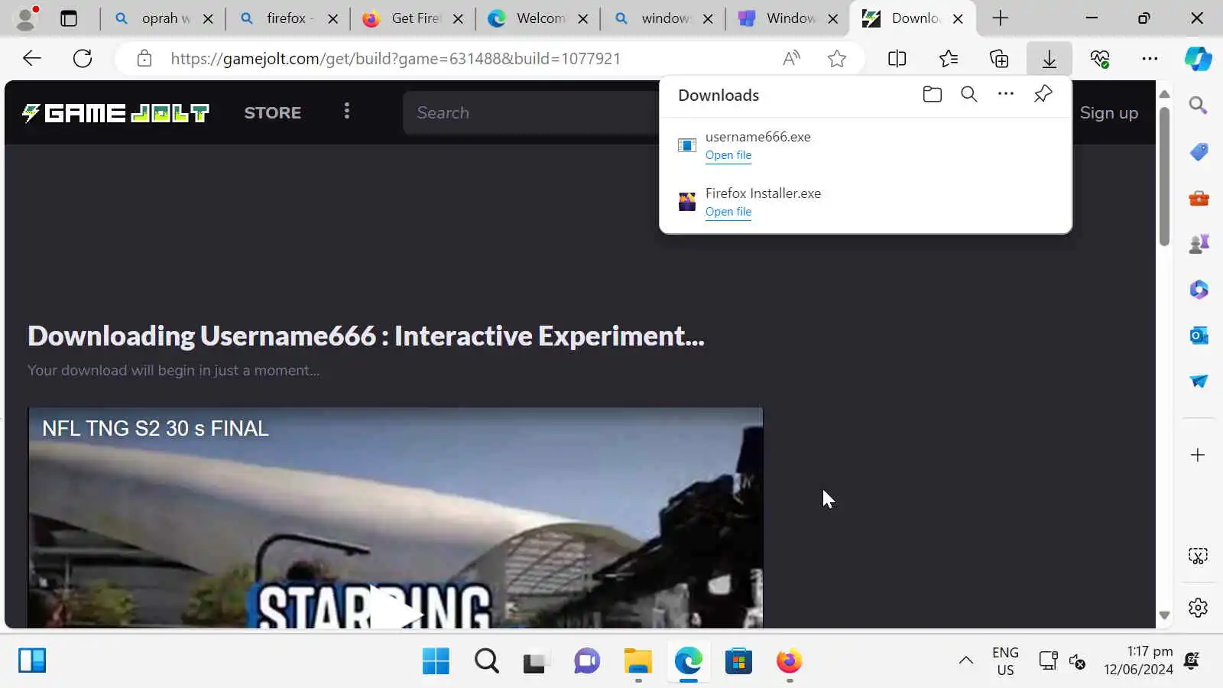The image size is (1223, 688).
Task: Open file link for Firefox Installer.exe
Action: (x=728, y=212)
